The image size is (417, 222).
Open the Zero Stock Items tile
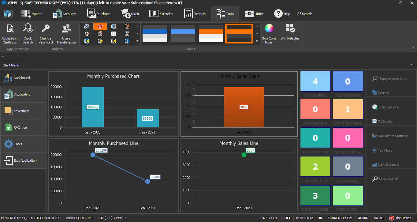pyautogui.click(x=348, y=109)
